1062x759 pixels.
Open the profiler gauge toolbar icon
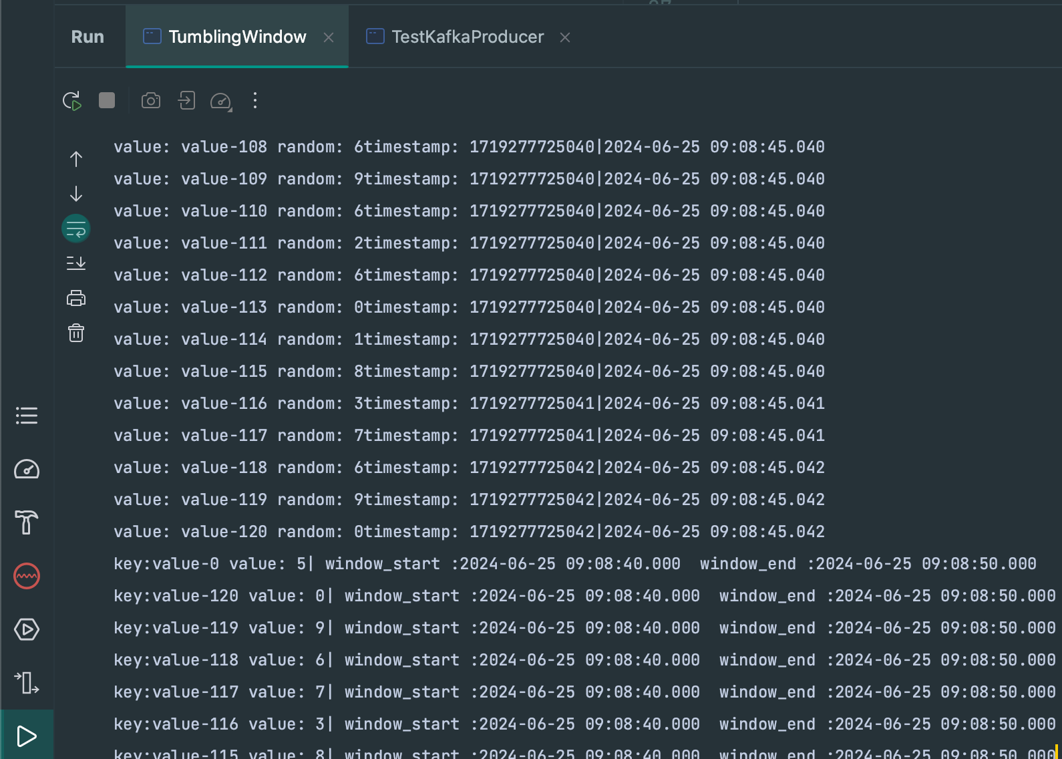point(221,101)
